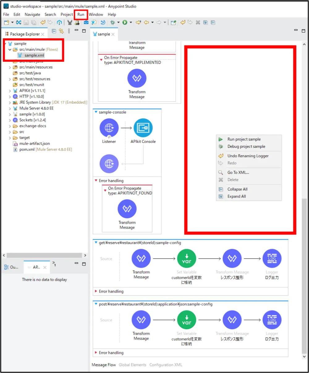Click the Forward navigation arrow in the toolbar
Viewport: 309px width, 373px height.
[159, 23]
